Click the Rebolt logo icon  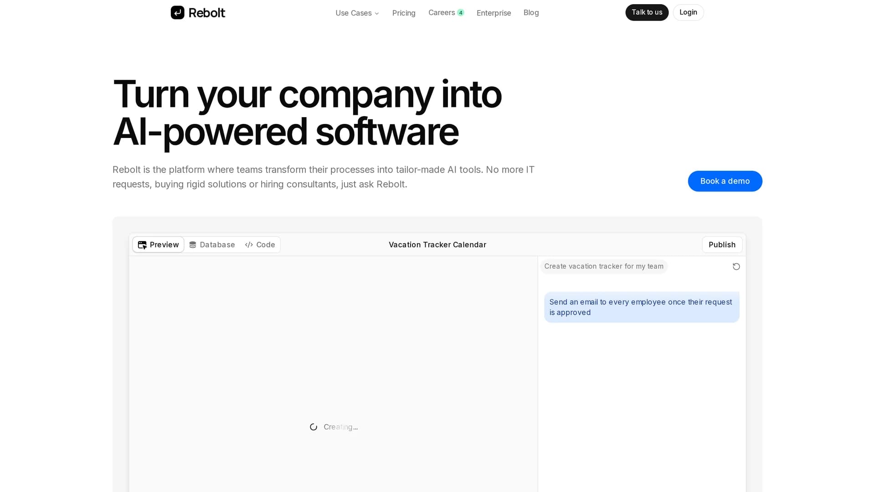point(177,13)
